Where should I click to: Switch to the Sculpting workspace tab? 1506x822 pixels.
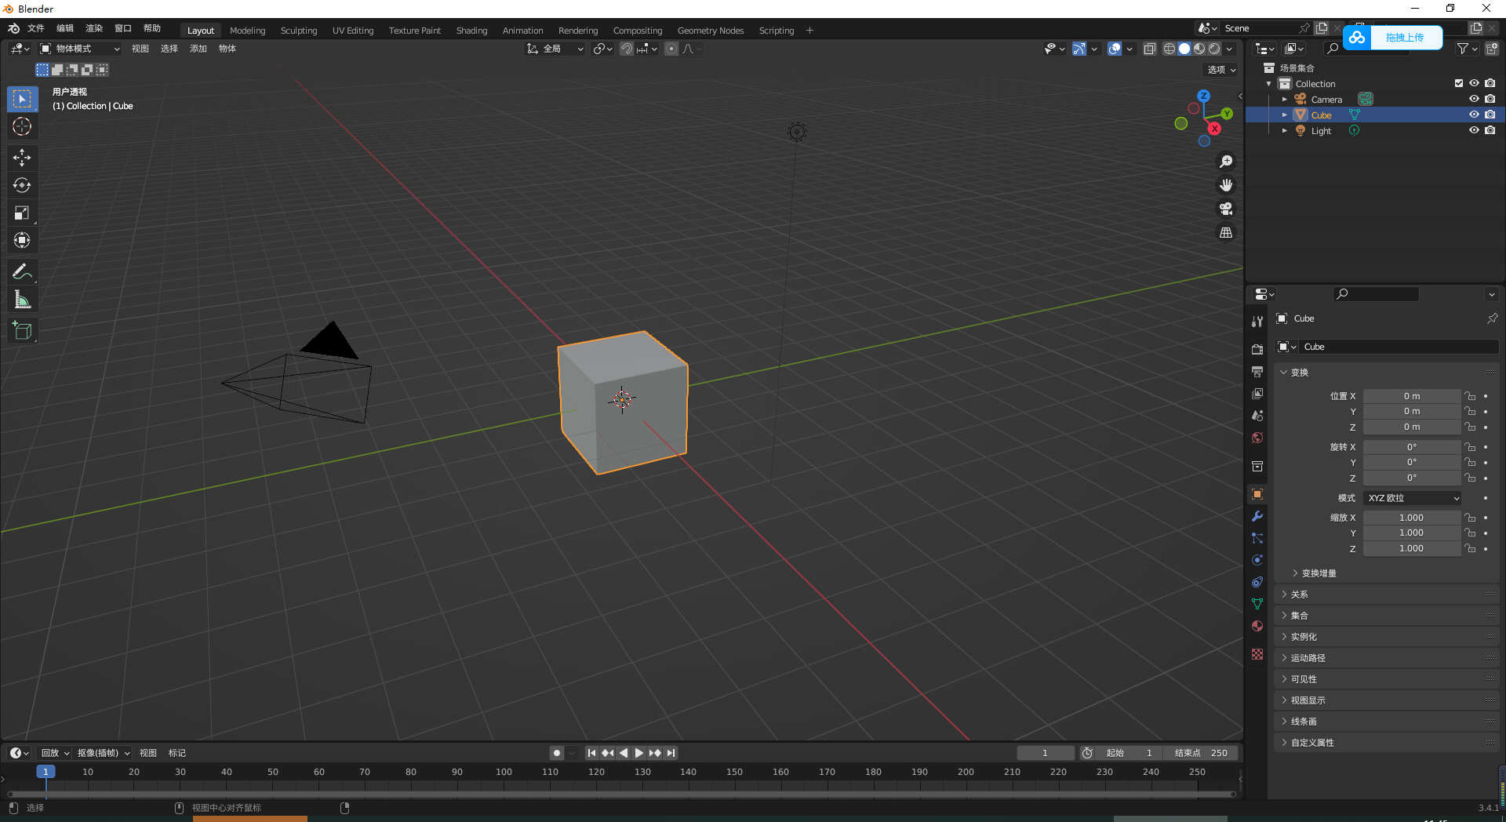coord(299,31)
